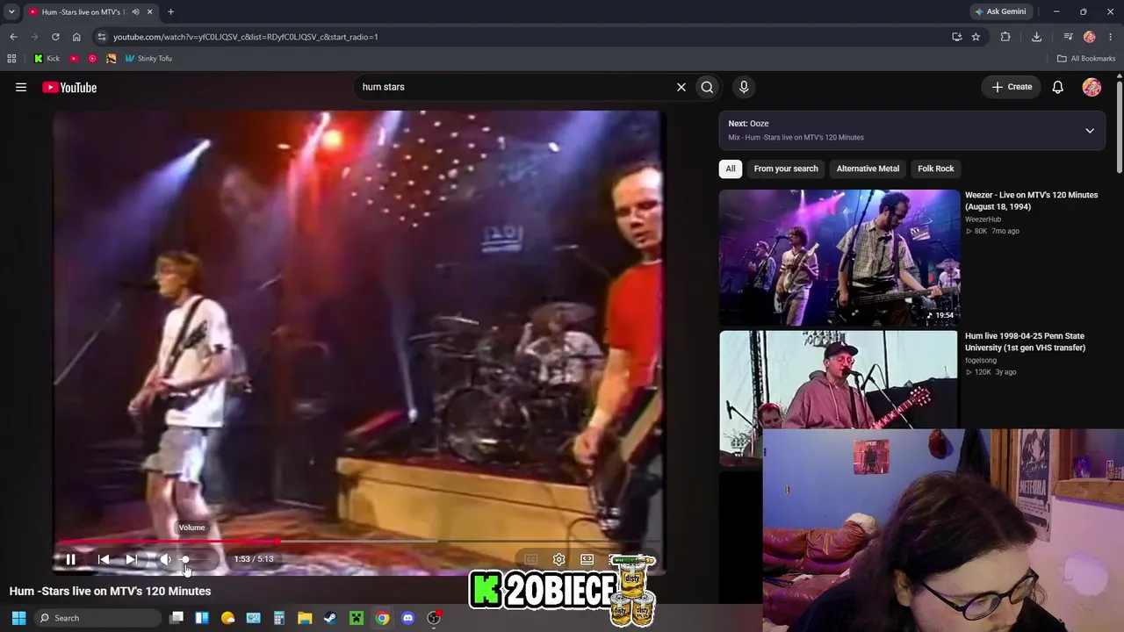This screenshot has width=1124, height=632.
Task: Open File Explorer from the taskbar
Action: tap(305, 618)
